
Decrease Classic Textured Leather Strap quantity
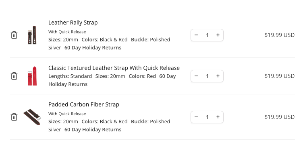[196, 76]
